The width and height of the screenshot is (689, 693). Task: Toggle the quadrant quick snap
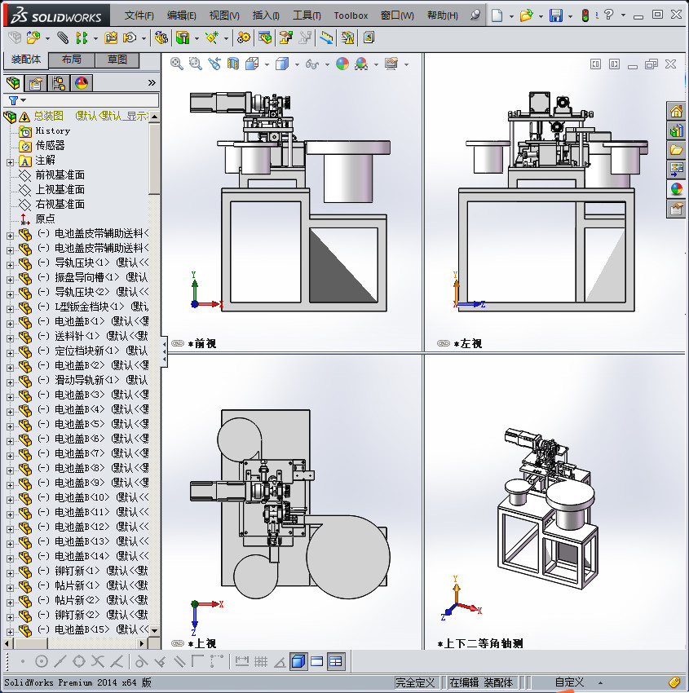click(x=79, y=661)
